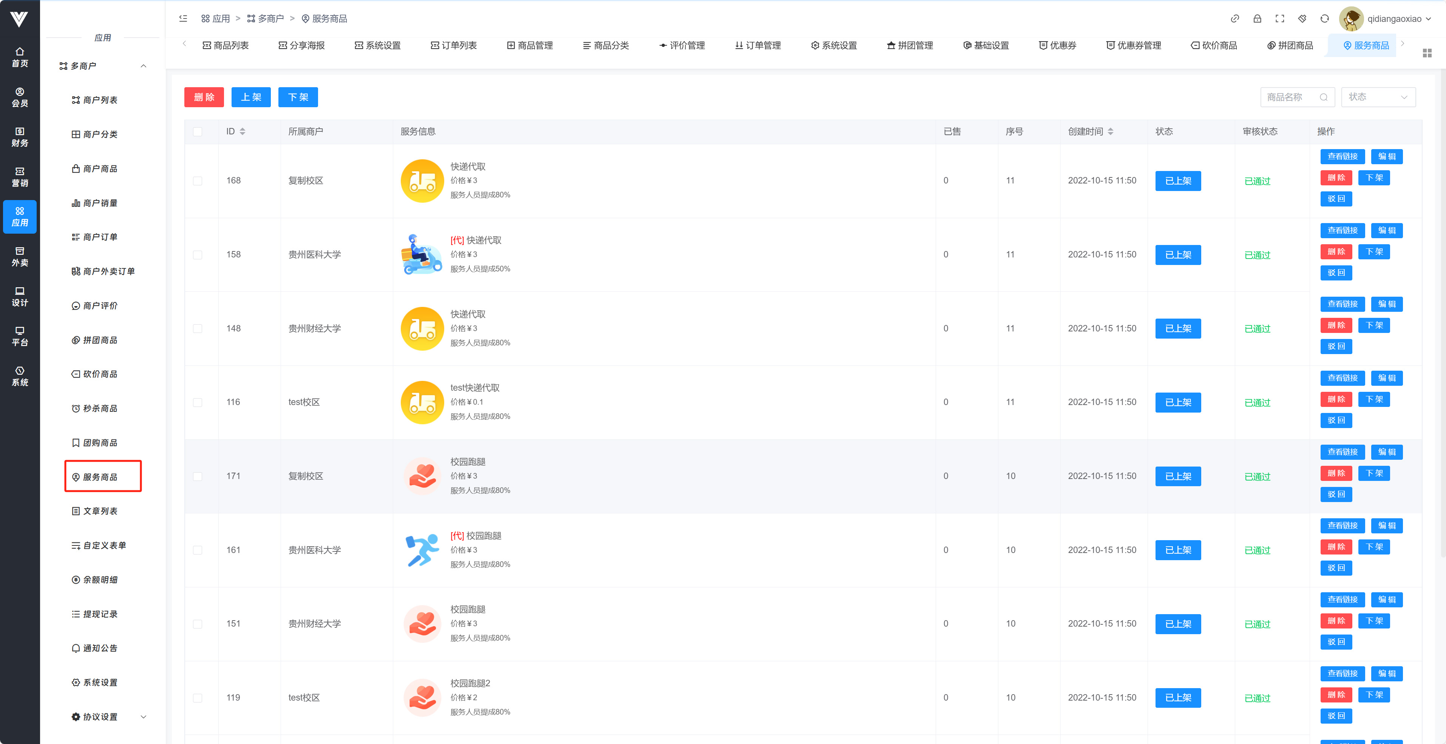Click the refresh icon in header

(x=1324, y=18)
